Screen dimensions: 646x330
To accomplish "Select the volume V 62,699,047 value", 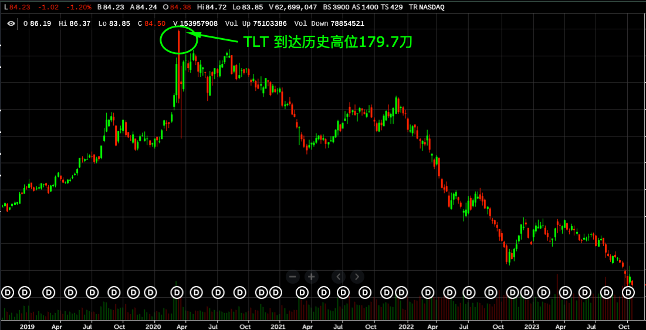I will tap(293, 7).
